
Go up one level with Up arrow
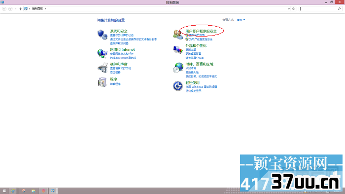(x=20, y=9)
